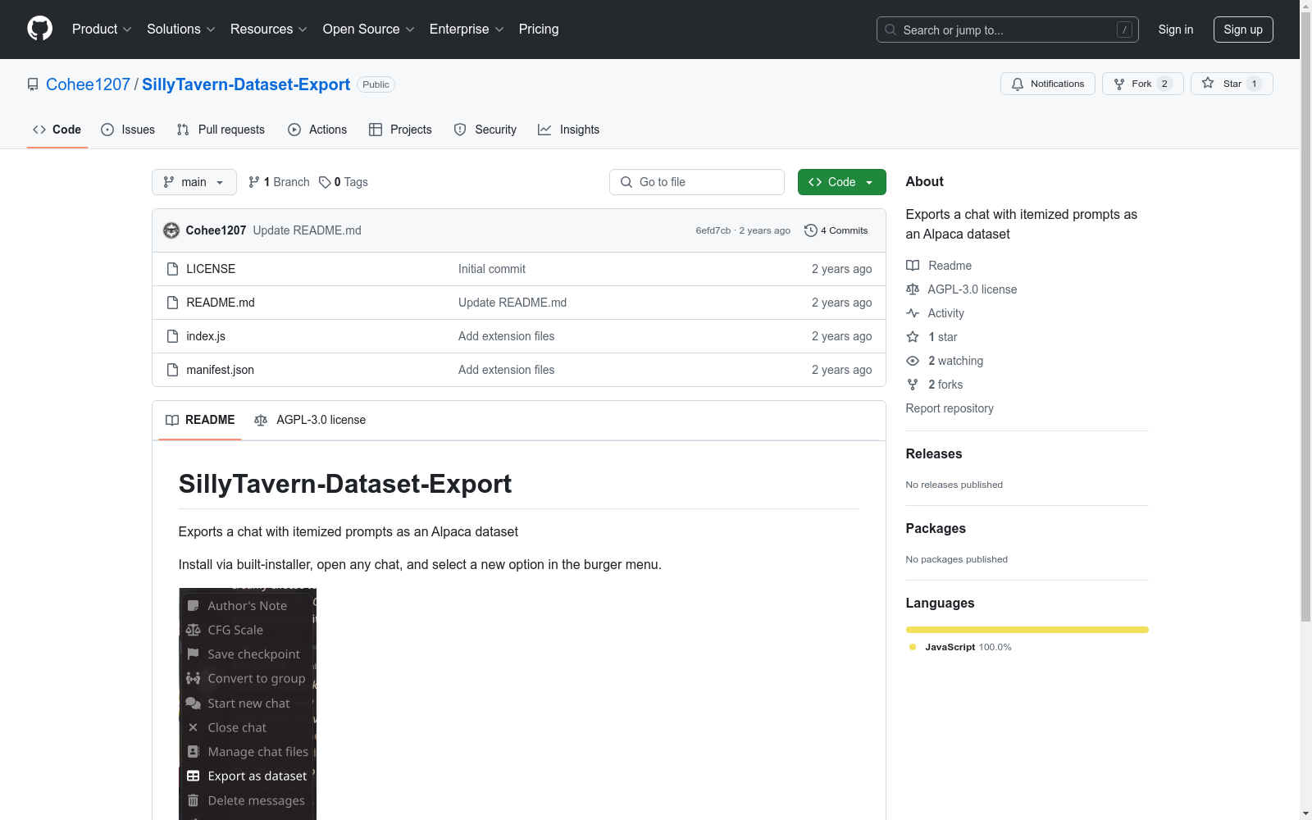Click the Go to file input
1312x820 pixels.
point(697,182)
